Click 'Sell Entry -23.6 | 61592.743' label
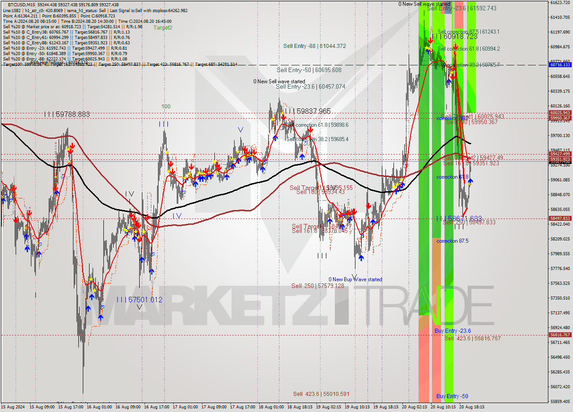Image resolution: width=573 pixels, height=412 pixels. point(462,8)
